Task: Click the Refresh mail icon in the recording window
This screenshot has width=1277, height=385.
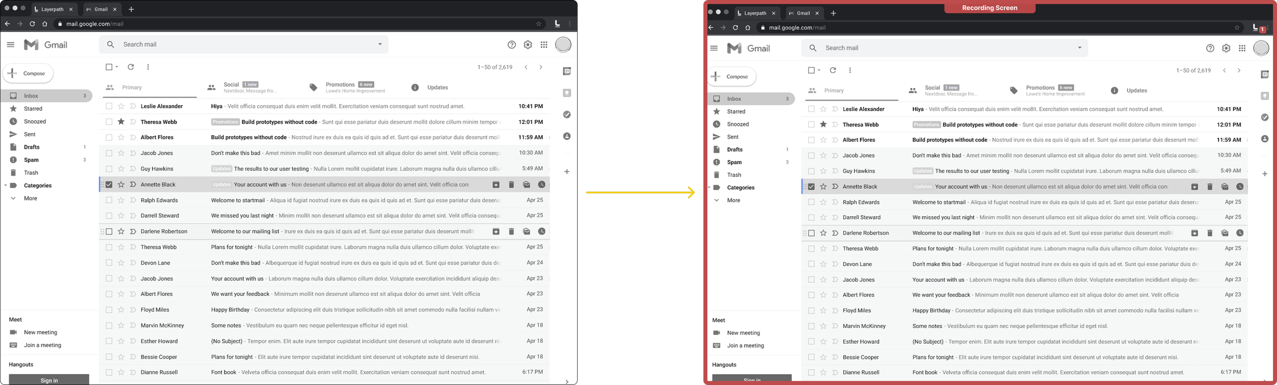Action: click(x=833, y=70)
